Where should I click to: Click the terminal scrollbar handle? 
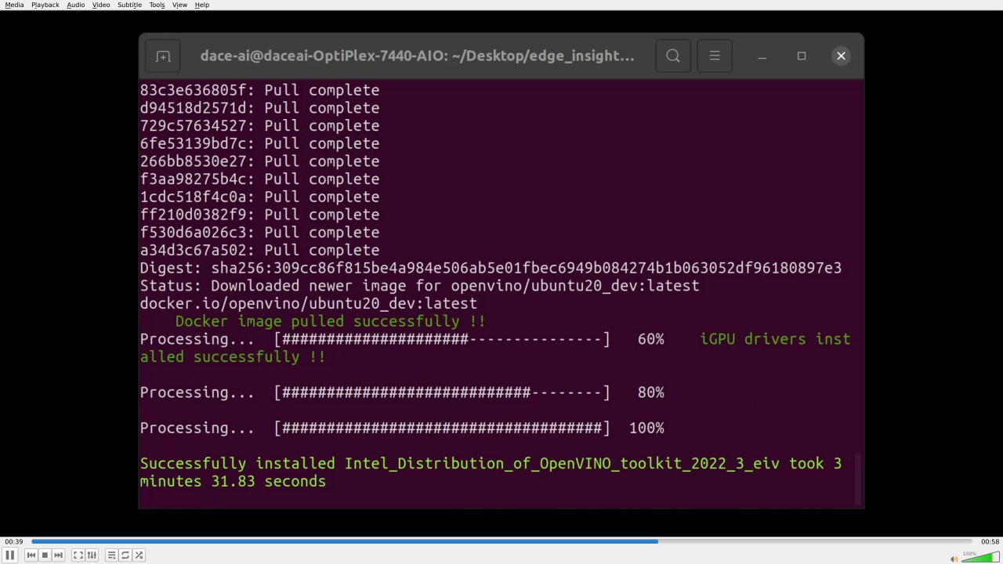tap(860, 479)
